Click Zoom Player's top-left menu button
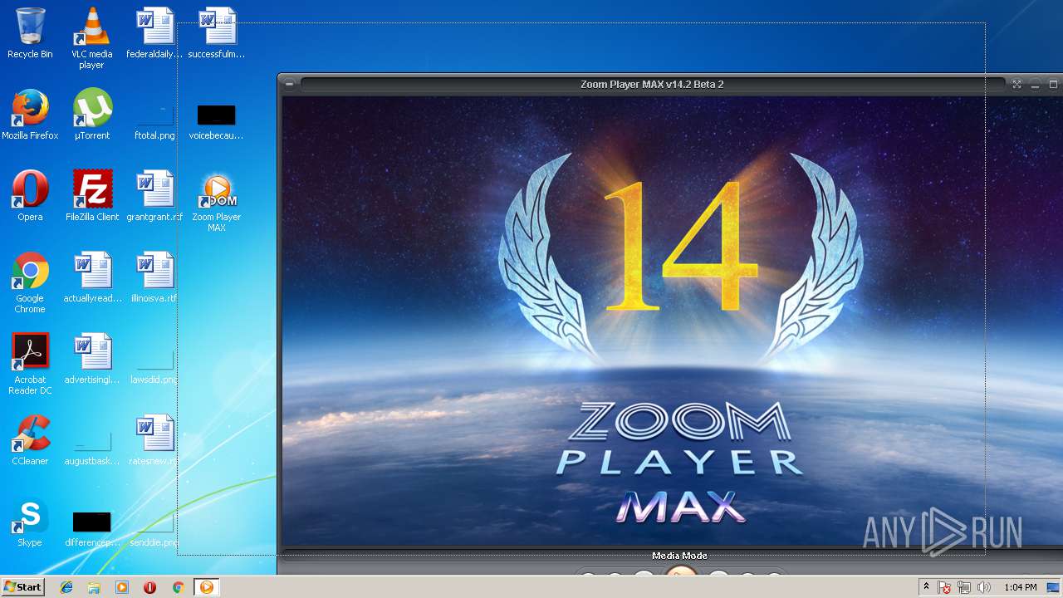The height and width of the screenshot is (598, 1063). [x=289, y=84]
